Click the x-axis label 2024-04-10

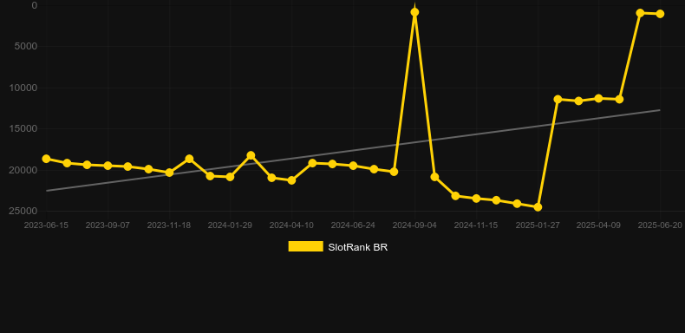pos(291,225)
